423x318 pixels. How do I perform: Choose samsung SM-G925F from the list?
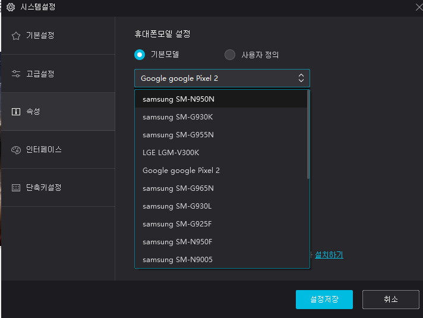coord(220,223)
